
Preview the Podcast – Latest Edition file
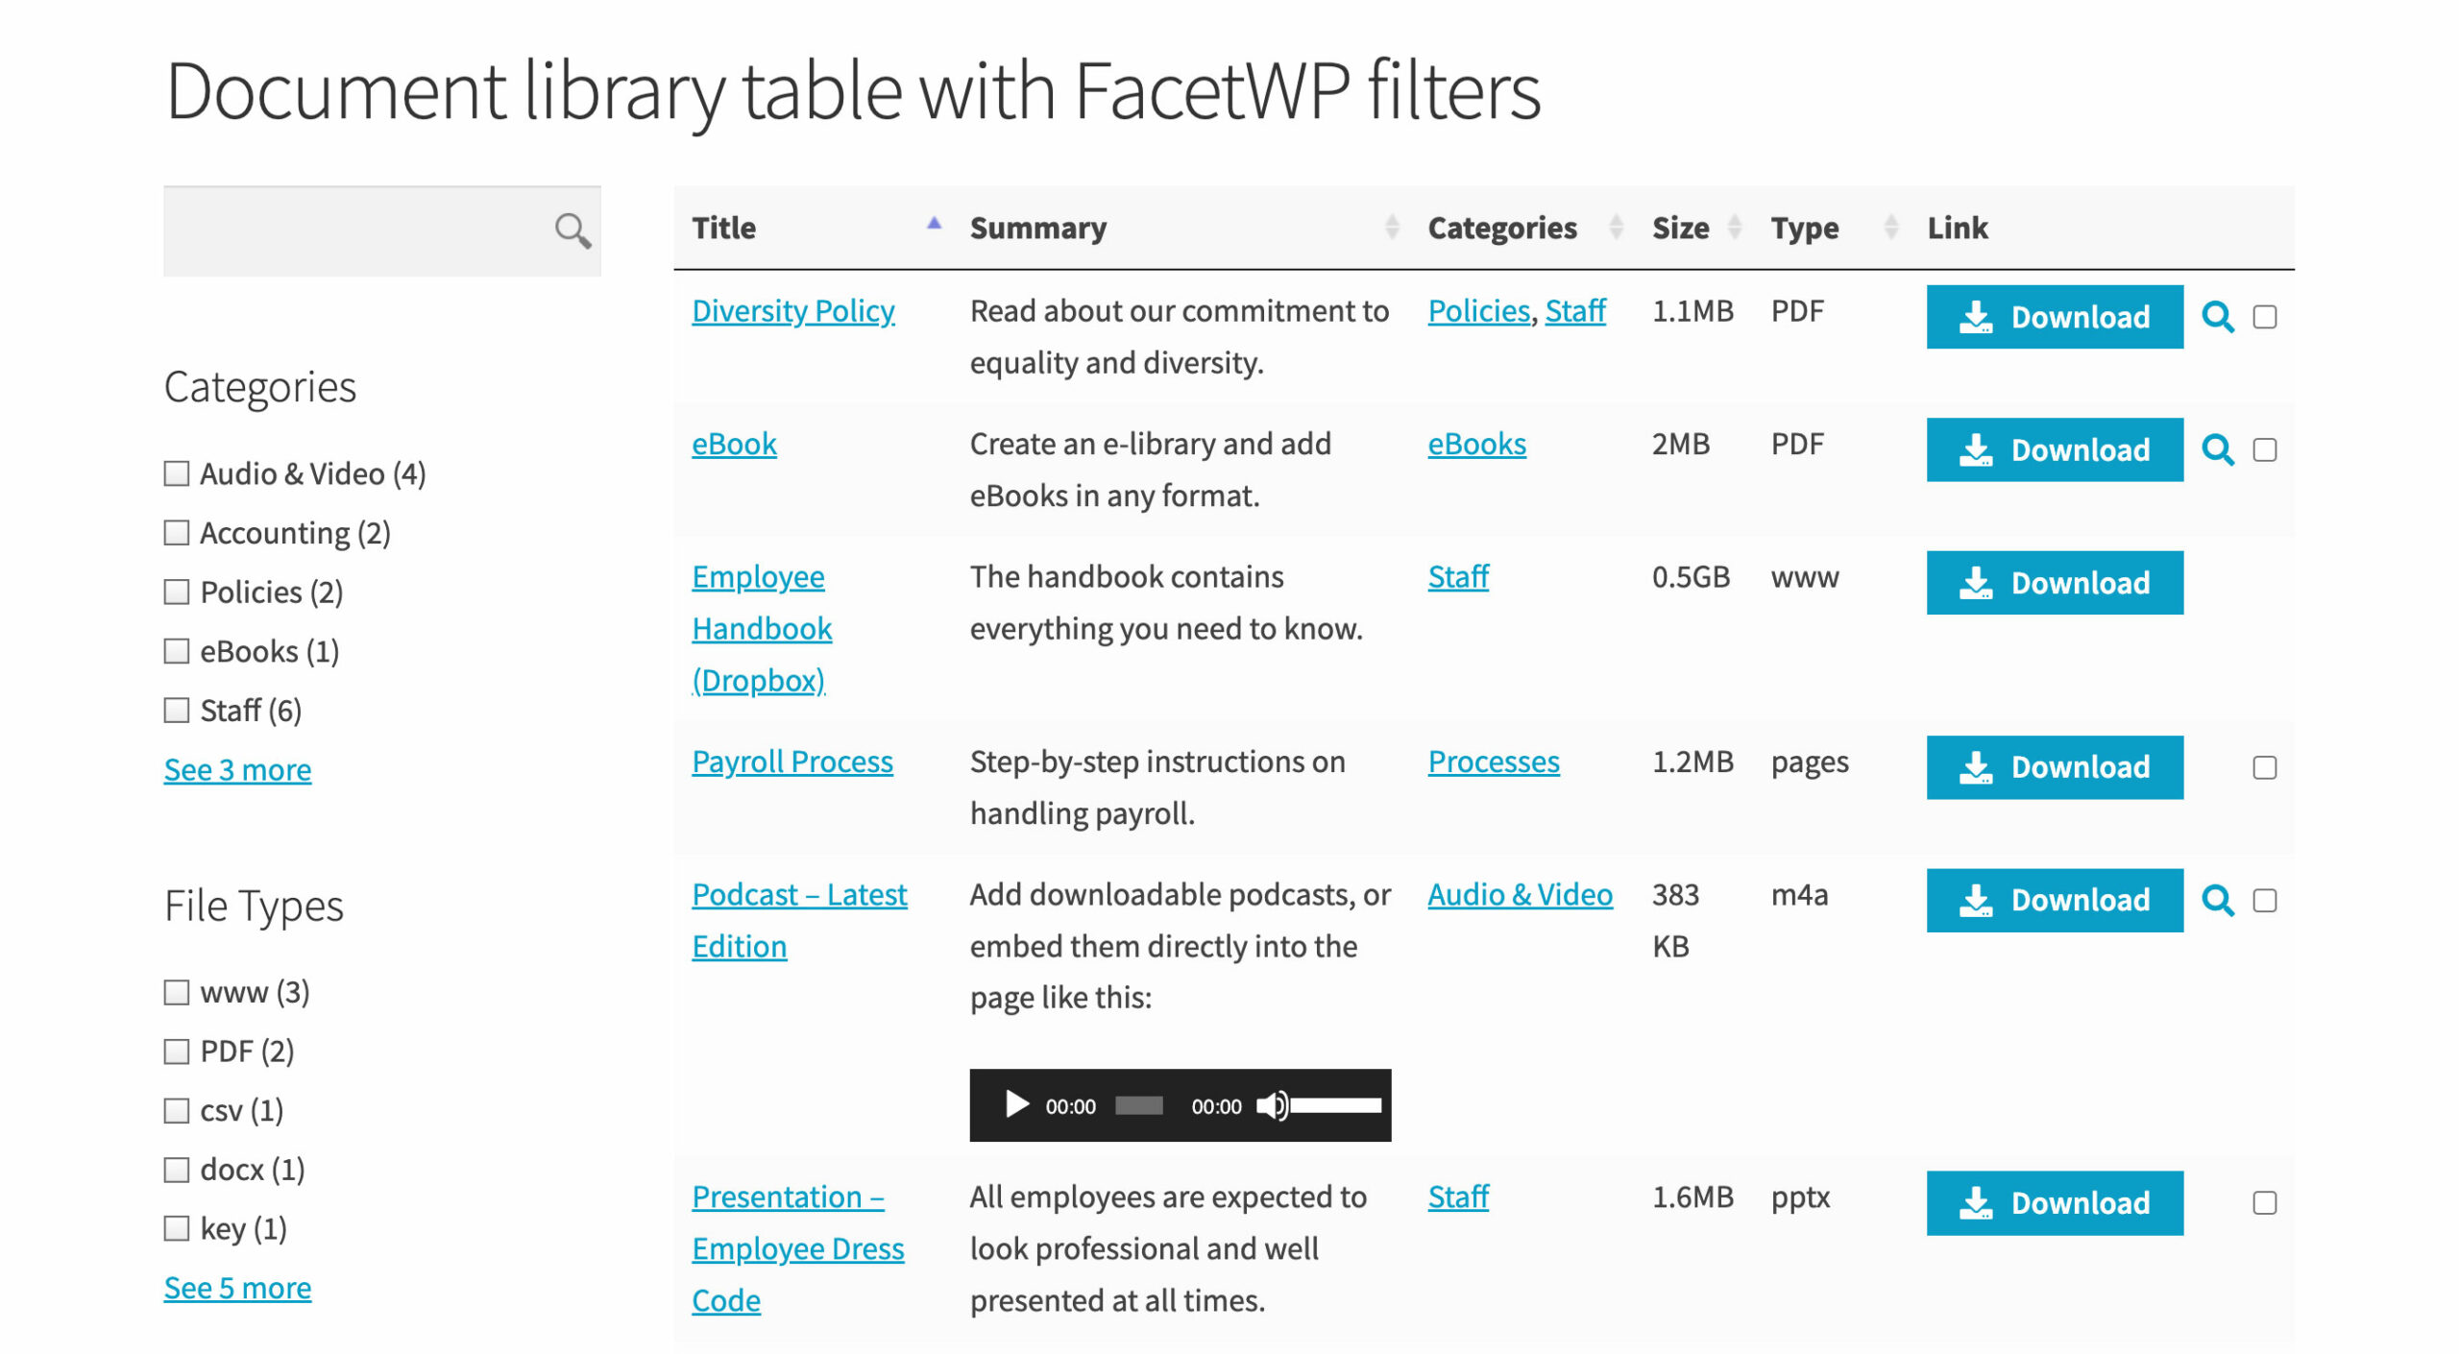click(x=2217, y=901)
